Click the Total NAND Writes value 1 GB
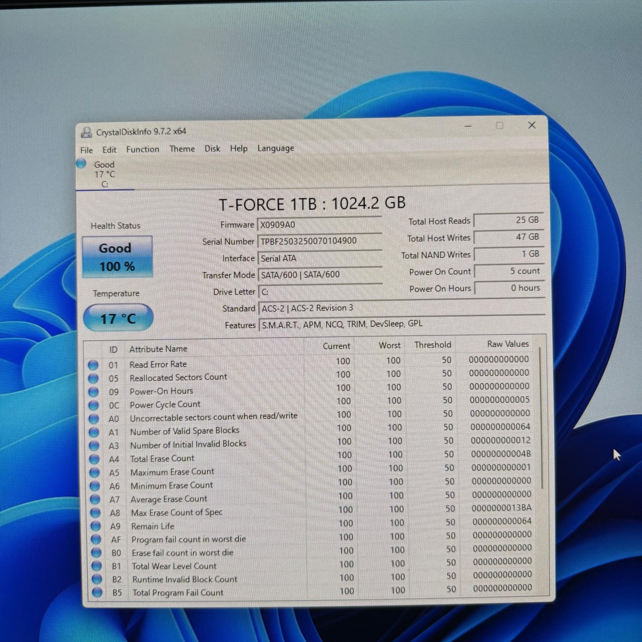Image resolution: width=642 pixels, height=642 pixels. tap(509, 254)
